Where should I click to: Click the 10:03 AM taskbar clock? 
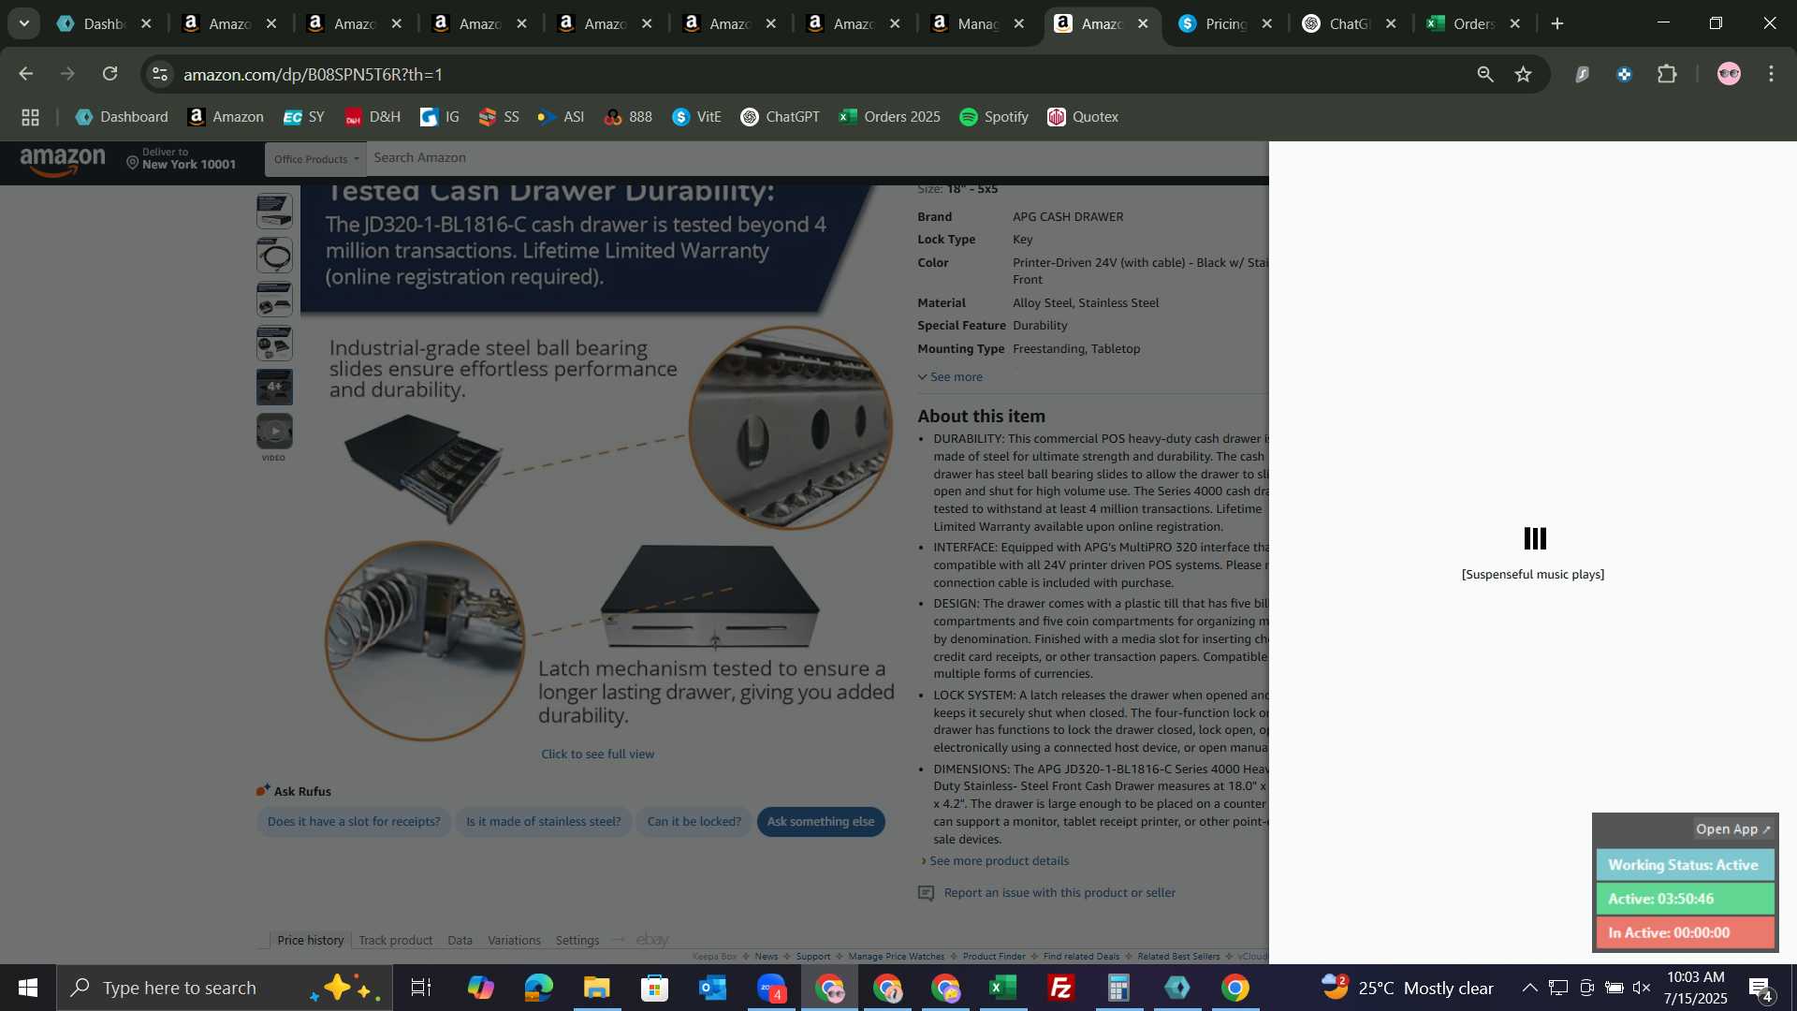click(1695, 988)
